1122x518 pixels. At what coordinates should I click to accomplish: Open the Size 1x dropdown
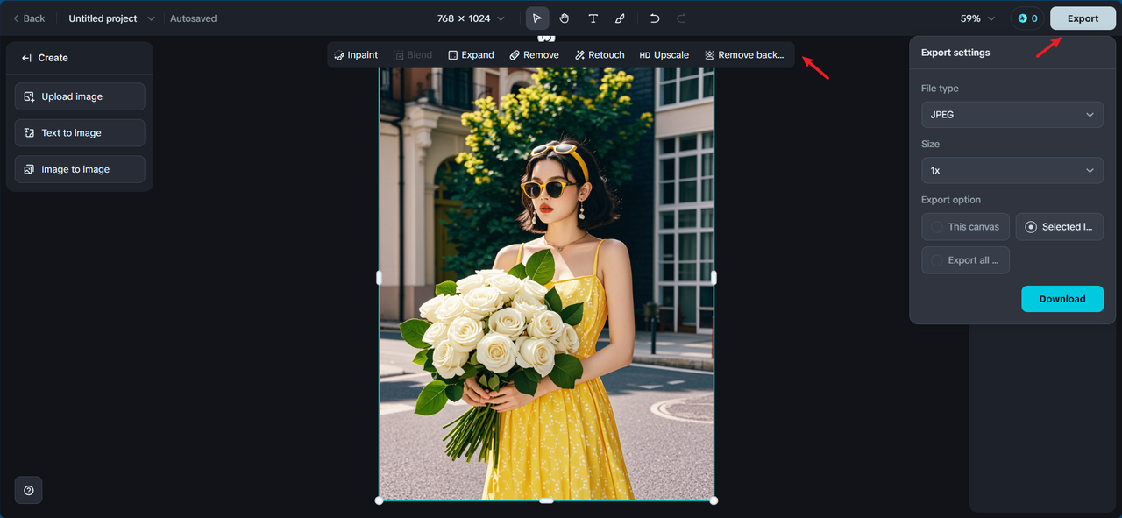(1012, 170)
